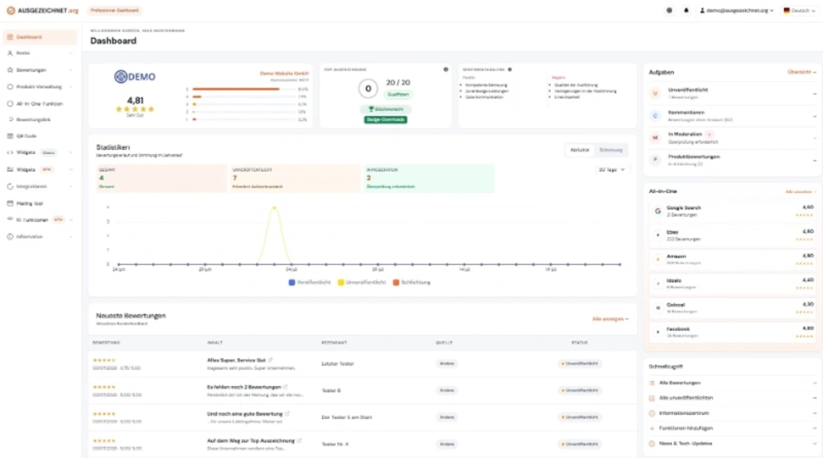The width and height of the screenshot is (823, 458).
Task: Open the Unveröffentlicht task in Aufgaben
Action: (x=732, y=93)
